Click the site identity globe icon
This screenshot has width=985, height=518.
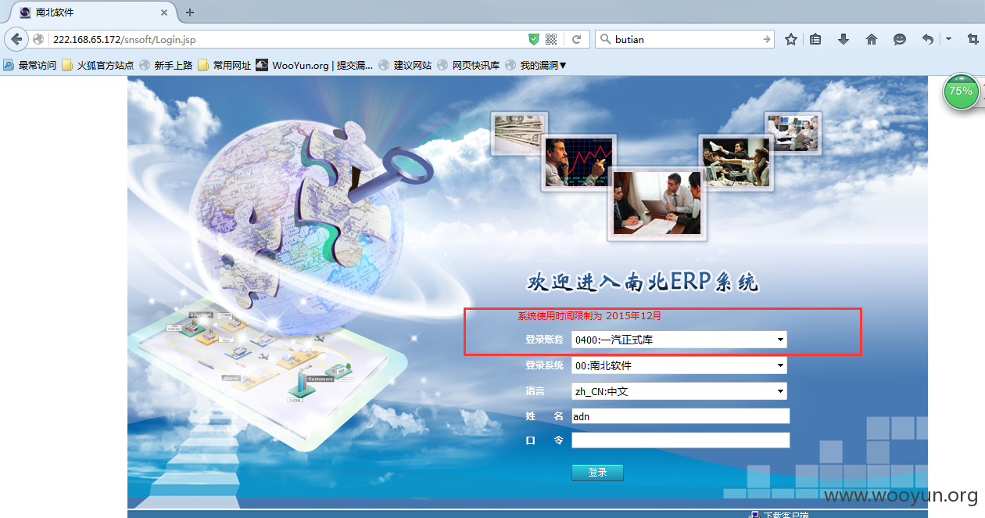38,39
